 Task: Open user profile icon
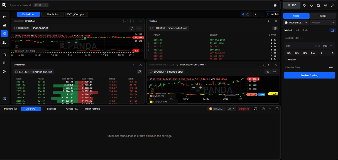333,5
